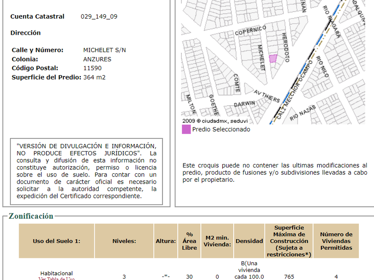
Task: Click the Uso del Suelo 1 column header
Action: 57,241
